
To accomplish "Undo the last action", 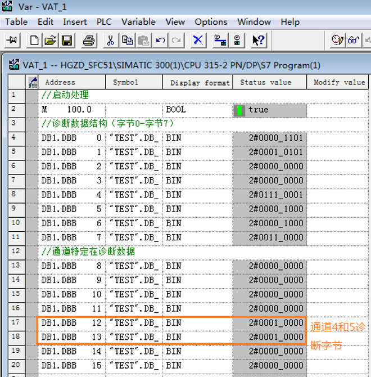I will point(160,40).
